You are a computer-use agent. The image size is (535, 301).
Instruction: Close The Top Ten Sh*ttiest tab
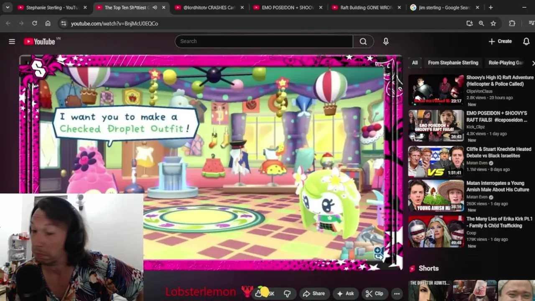pyautogui.click(x=164, y=8)
